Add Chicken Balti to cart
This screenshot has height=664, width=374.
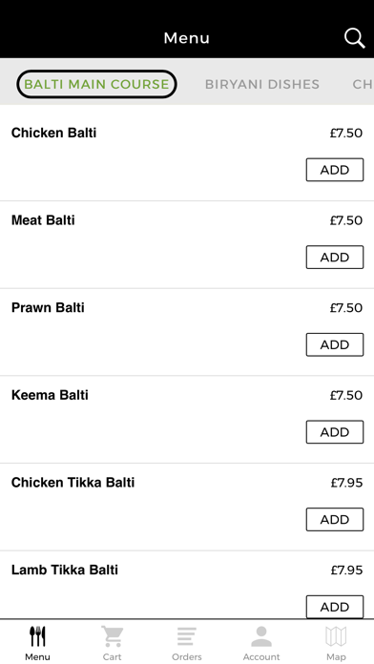click(335, 170)
